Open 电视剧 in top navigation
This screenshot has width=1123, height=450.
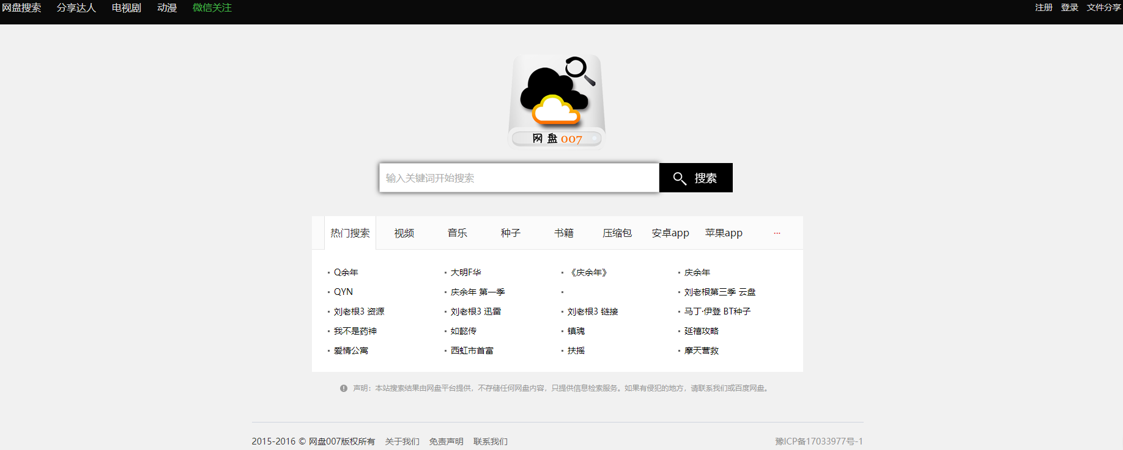click(127, 8)
